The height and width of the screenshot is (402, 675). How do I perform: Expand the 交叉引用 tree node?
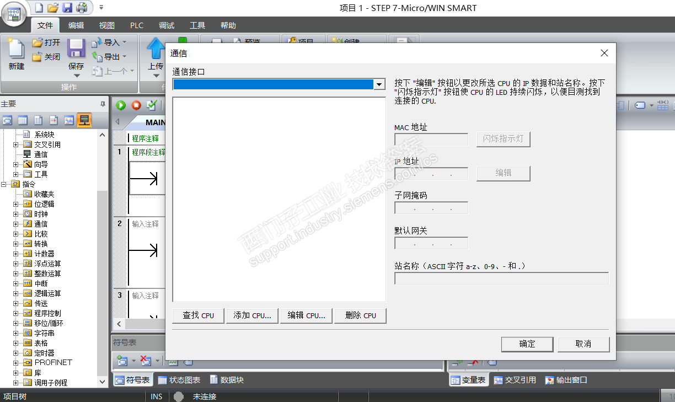pyautogui.click(x=15, y=144)
